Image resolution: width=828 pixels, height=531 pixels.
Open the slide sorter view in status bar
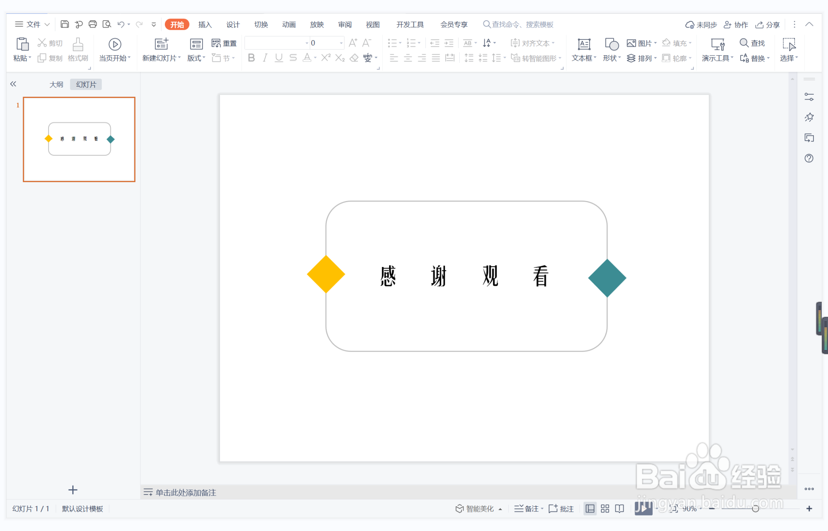tap(605, 508)
